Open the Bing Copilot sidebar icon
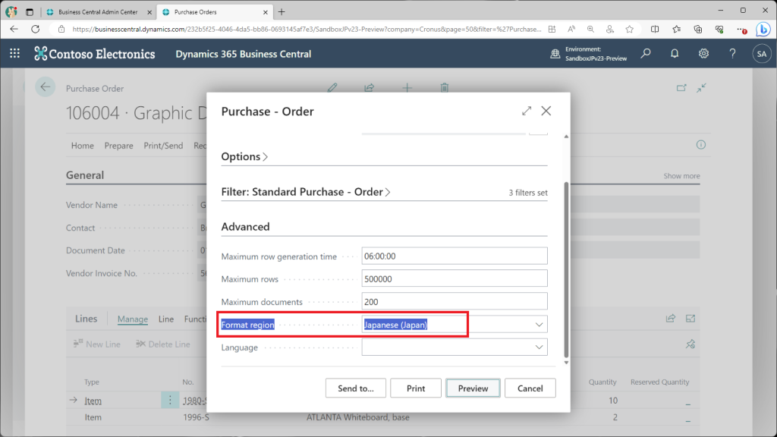Screen dimensions: 777x437 tap(763, 30)
